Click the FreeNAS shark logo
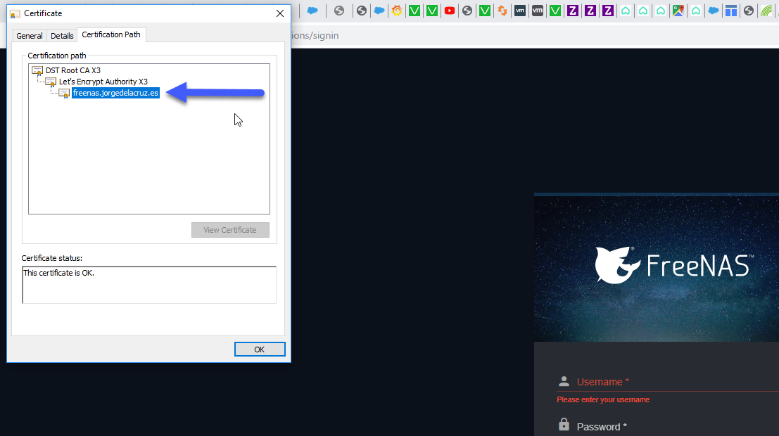Screen dimensions: 779x436 616,265
